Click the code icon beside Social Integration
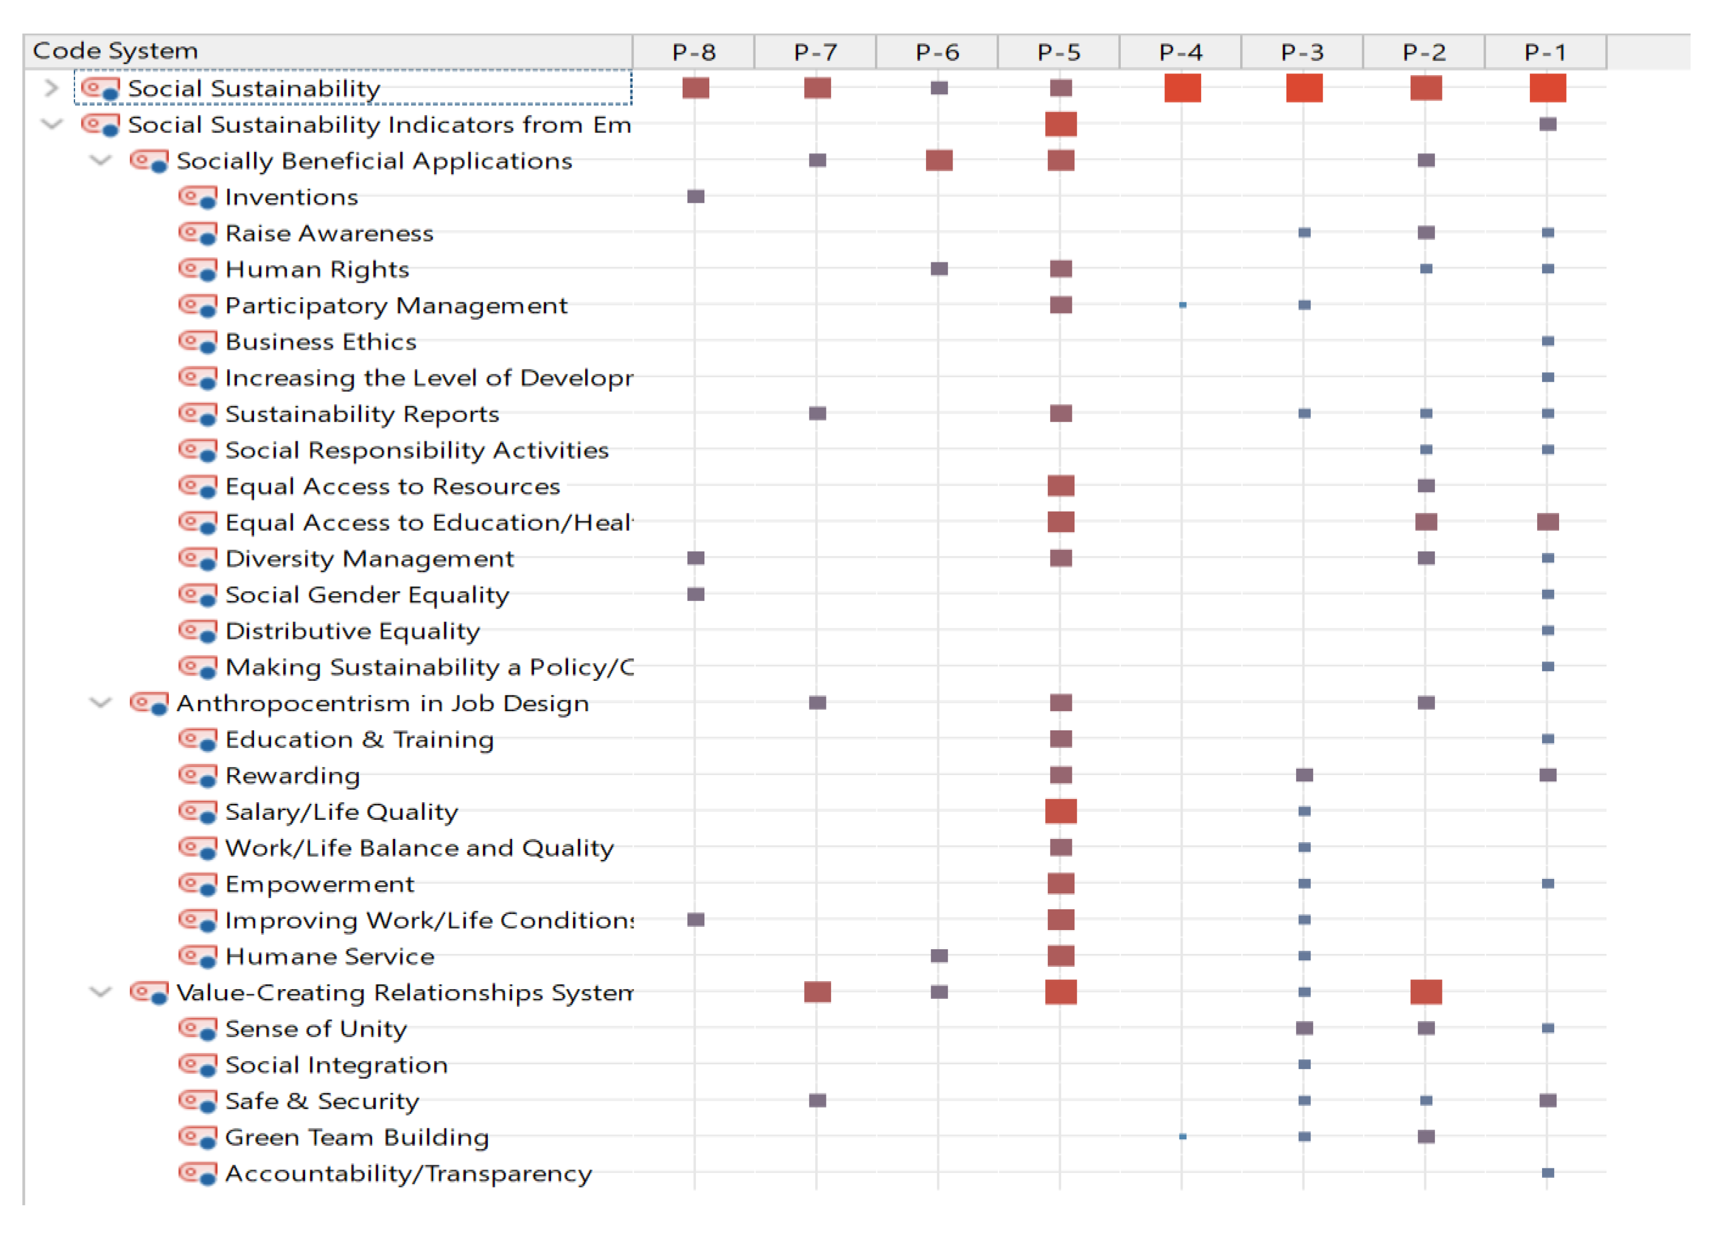This screenshot has height=1234, width=1722. (x=198, y=1065)
